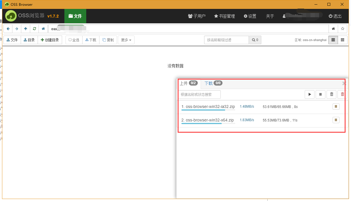Image resolution: width=351 pixels, height=201 pixels.
Task: Switch to 下载 download tab
Action: 213,83
